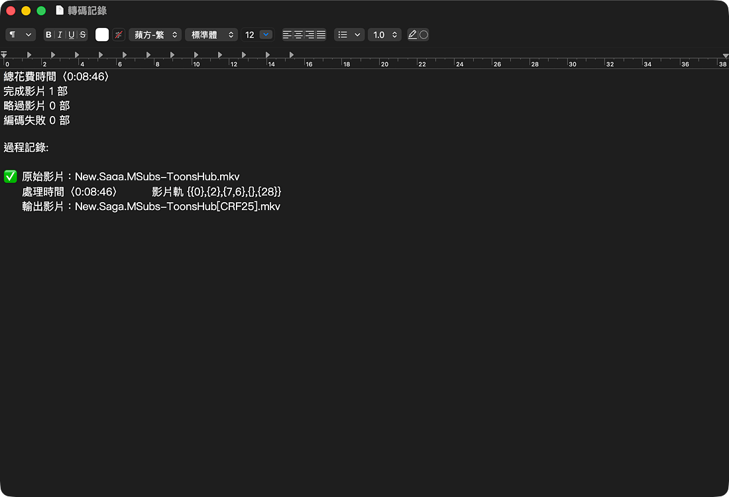Open the paragraph styles dropdown
Viewport: 729px width, 497px height.
[21, 34]
